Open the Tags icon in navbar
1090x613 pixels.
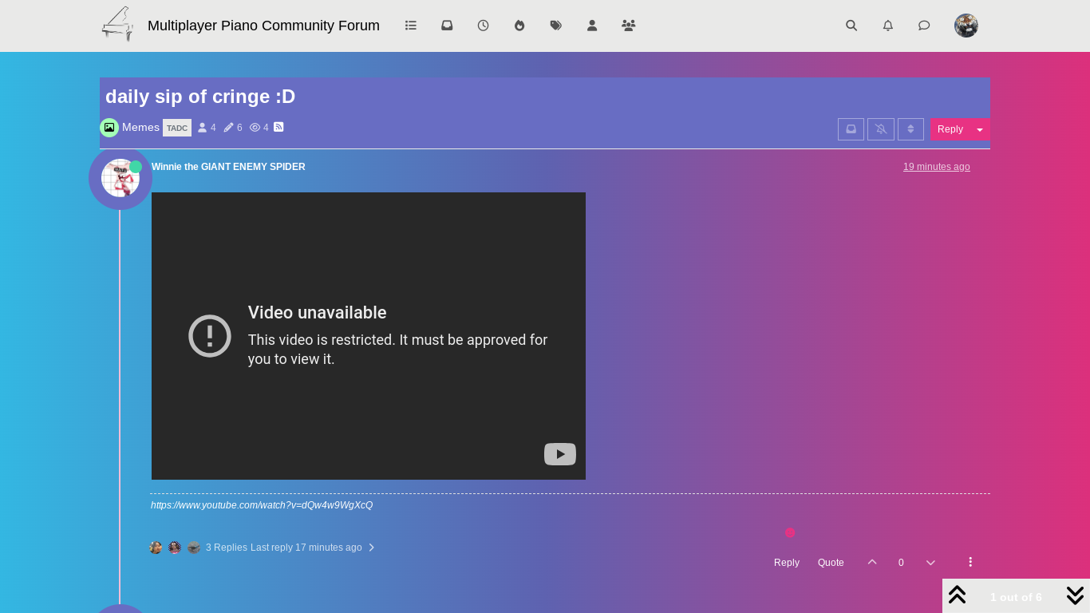556,26
